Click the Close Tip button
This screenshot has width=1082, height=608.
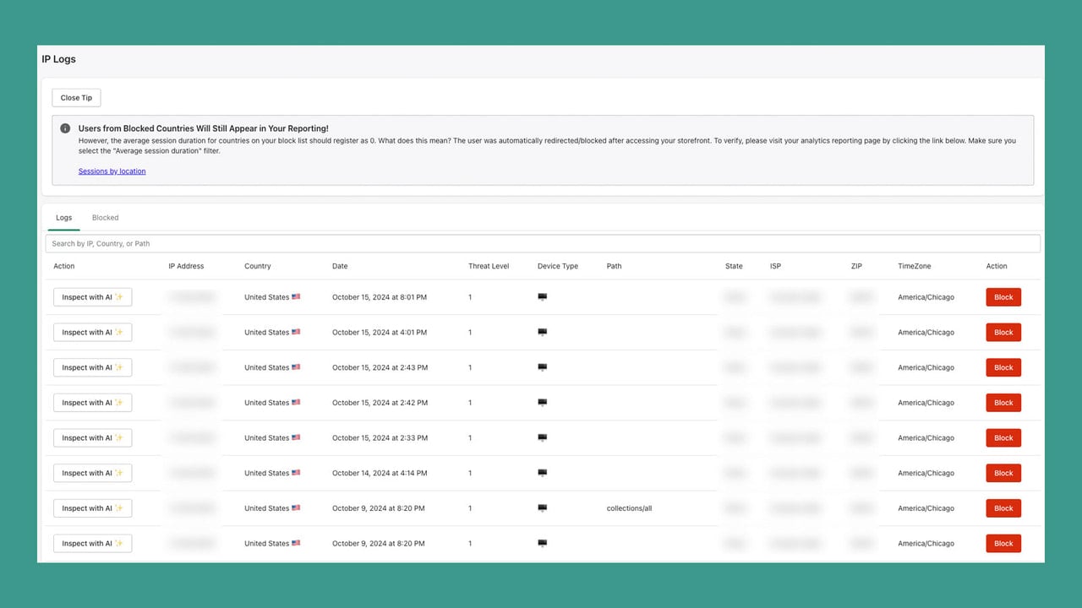[x=76, y=98]
